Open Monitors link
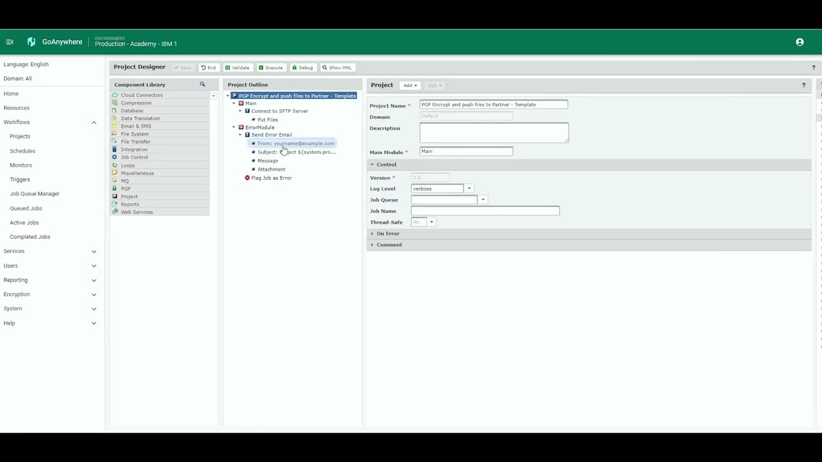The image size is (822, 462). (x=21, y=166)
